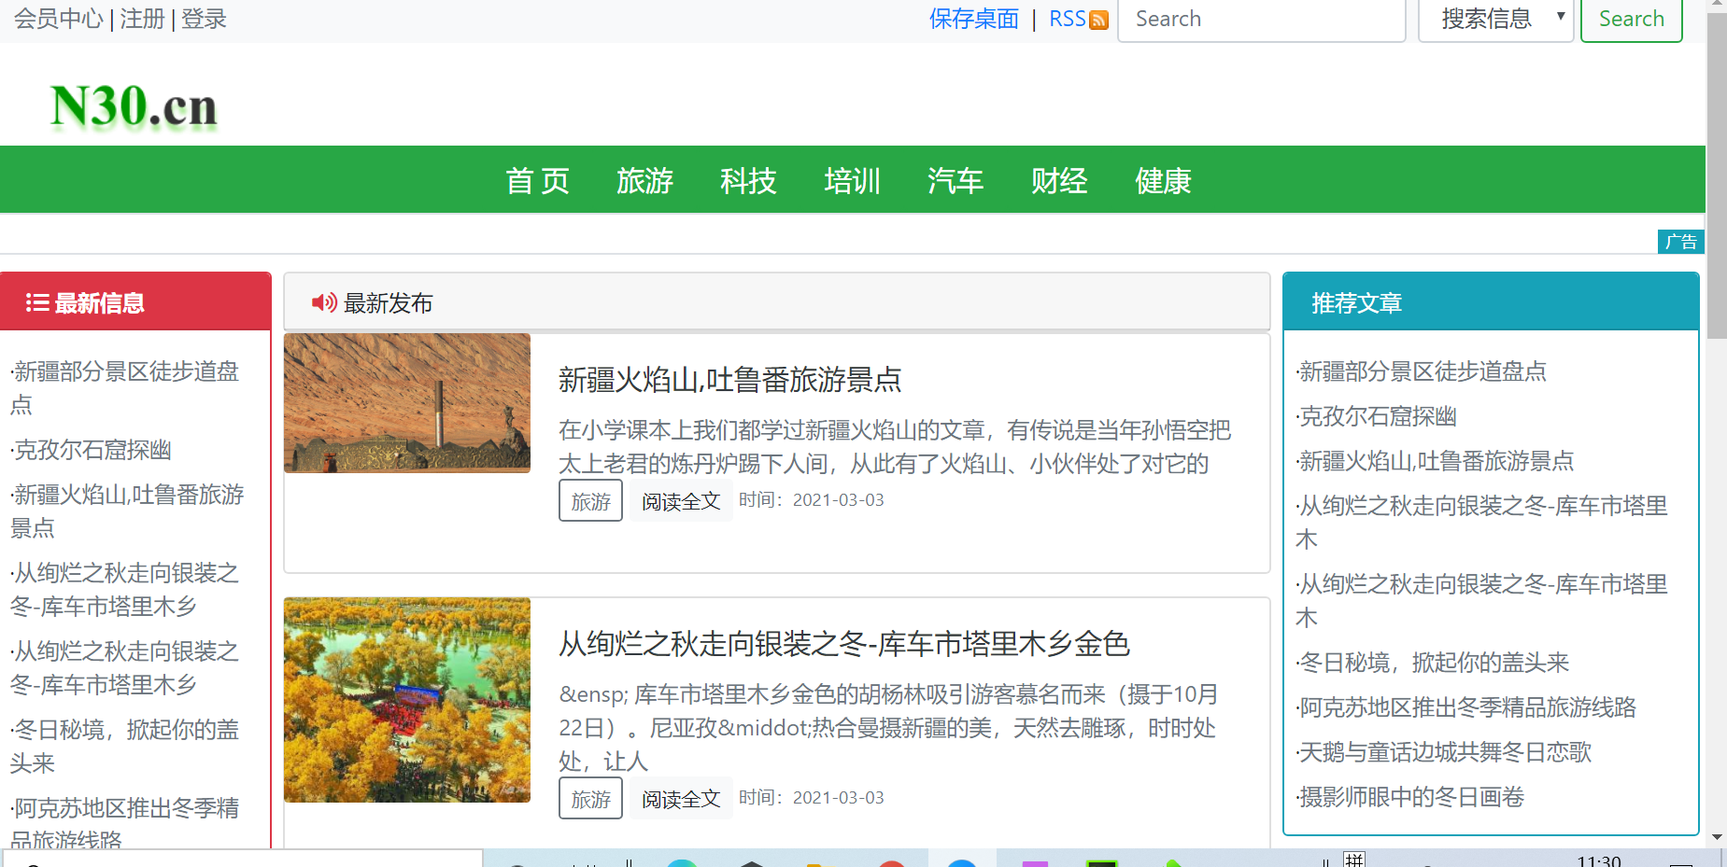Click the 广告 advertisement label

click(1680, 242)
